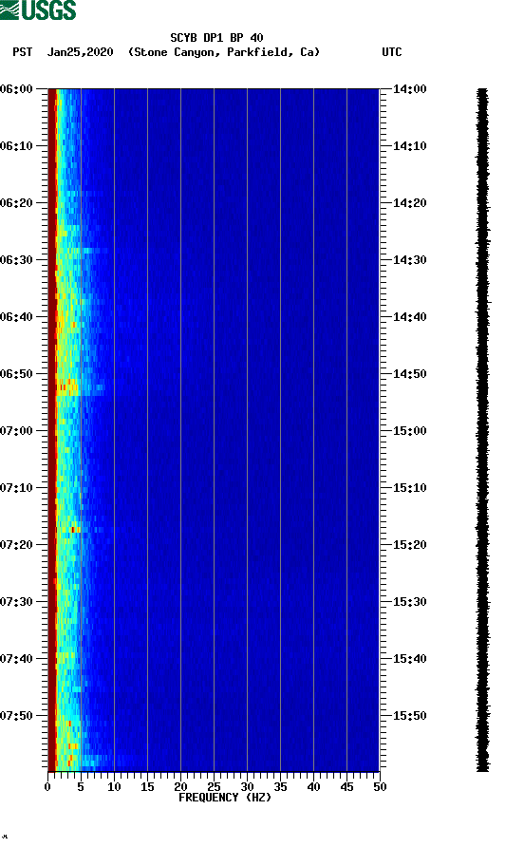Click the 'FREQUENCY (HZ)' axis title
Viewport: 524px width, 847px height.
[x=225, y=798]
